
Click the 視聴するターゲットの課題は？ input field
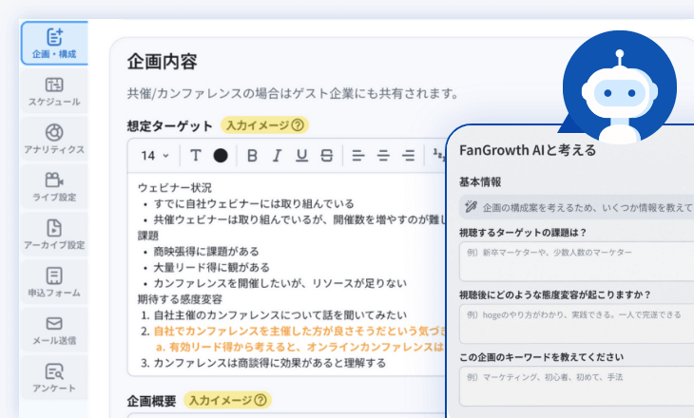[577, 261]
